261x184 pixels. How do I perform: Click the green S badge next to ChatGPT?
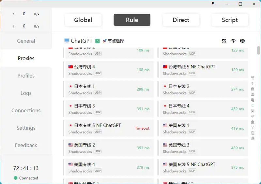[97, 41]
